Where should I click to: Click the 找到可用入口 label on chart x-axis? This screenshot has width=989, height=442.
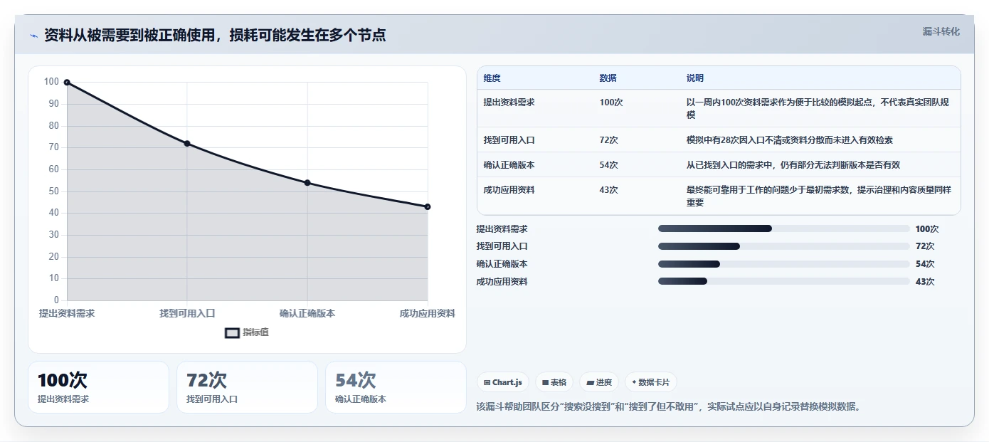pyautogui.click(x=187, y=313)
